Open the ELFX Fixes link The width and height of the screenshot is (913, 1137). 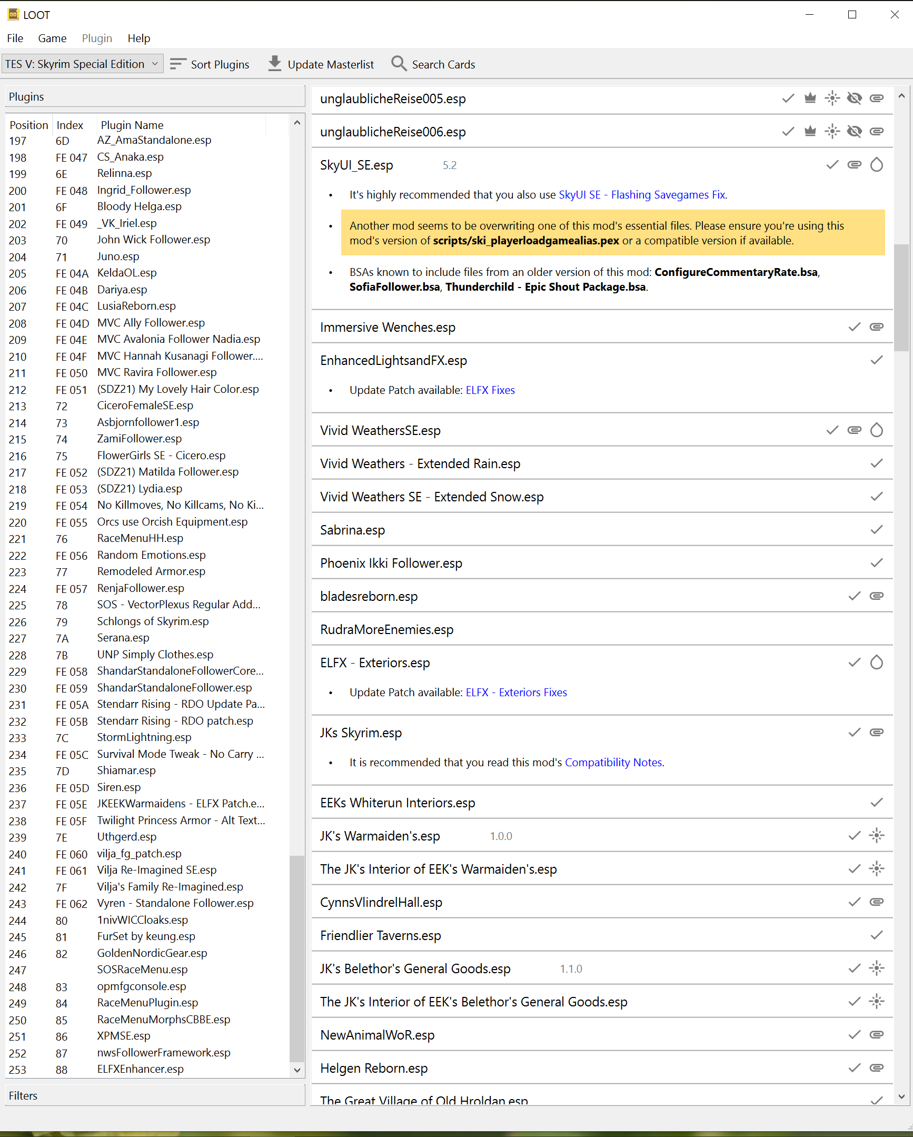point(490,390)
